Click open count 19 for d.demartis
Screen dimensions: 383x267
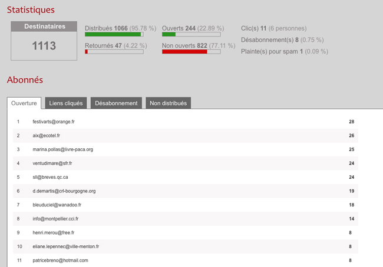tap(352, 191)
